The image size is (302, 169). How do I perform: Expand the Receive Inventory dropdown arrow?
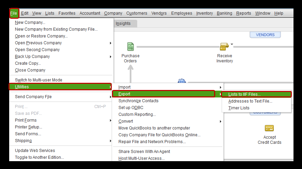click(232, 44)
